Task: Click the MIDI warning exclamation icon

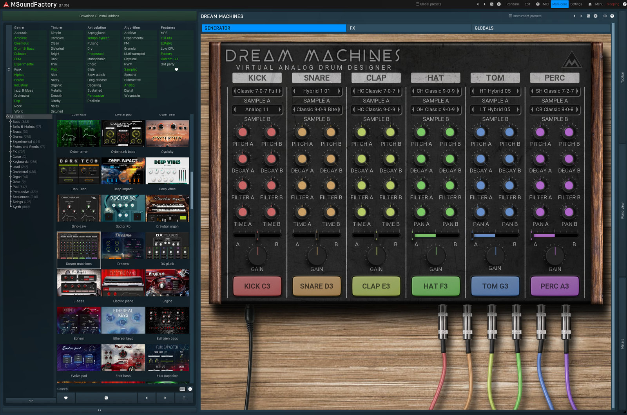Action: (x=538, y=4)
